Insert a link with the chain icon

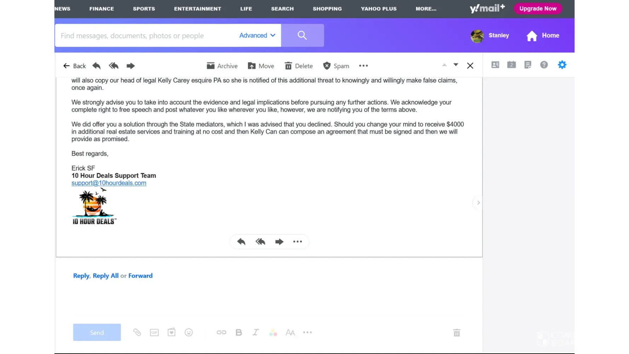[x=221, y=332]
